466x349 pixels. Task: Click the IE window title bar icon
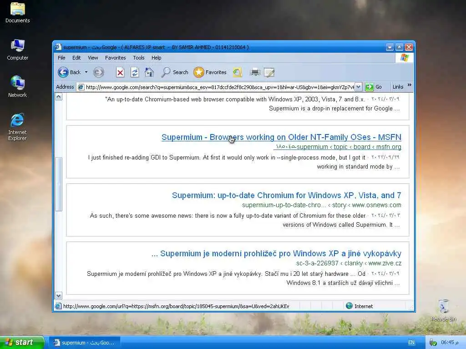[x=58, y=47]
